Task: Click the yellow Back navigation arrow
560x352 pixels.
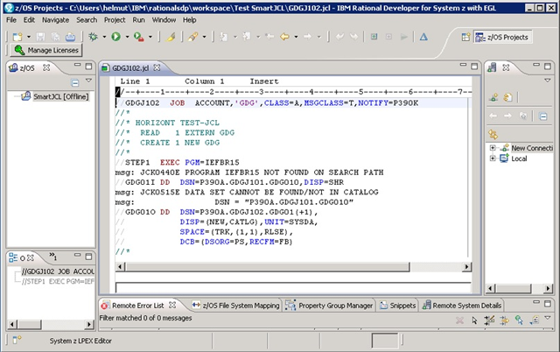Action: click(284, 37)
